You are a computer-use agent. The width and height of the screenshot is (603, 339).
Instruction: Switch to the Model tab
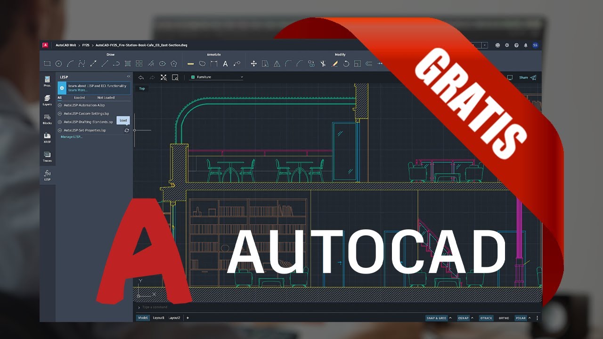coord(143,318)
